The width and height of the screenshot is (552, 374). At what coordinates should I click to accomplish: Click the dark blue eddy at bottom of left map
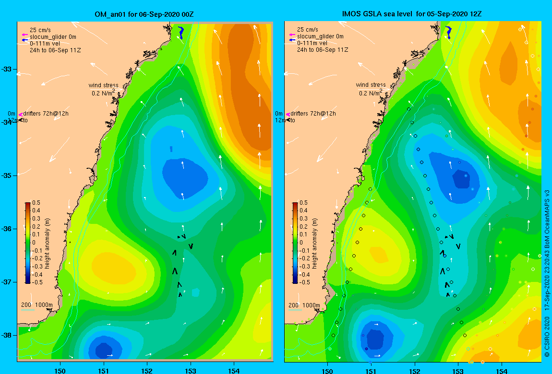click(x=103, y=351)
